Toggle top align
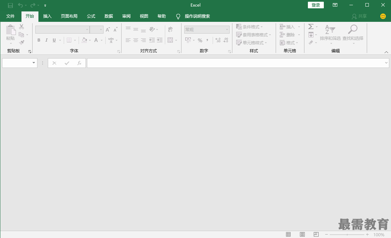The width and height of the screenshot is (391, 238). coord(128,29)
